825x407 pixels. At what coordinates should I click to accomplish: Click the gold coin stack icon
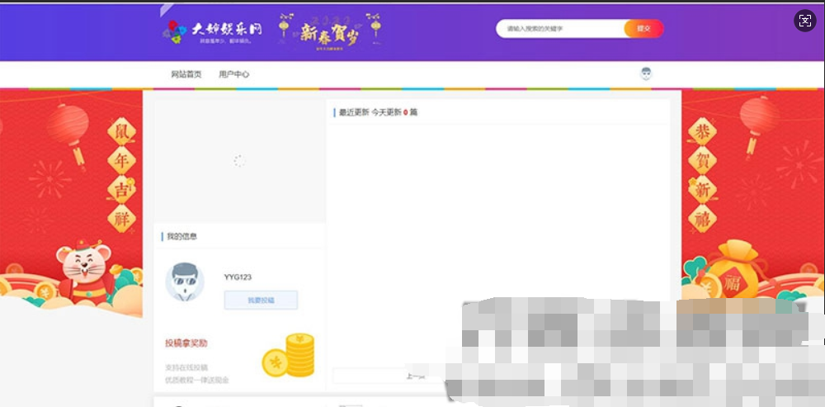288,355
